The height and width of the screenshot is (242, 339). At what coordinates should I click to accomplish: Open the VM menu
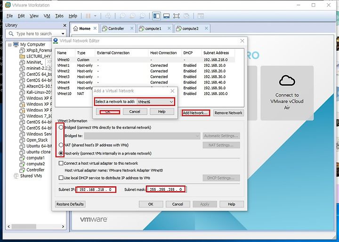click(x=47, y=16)
